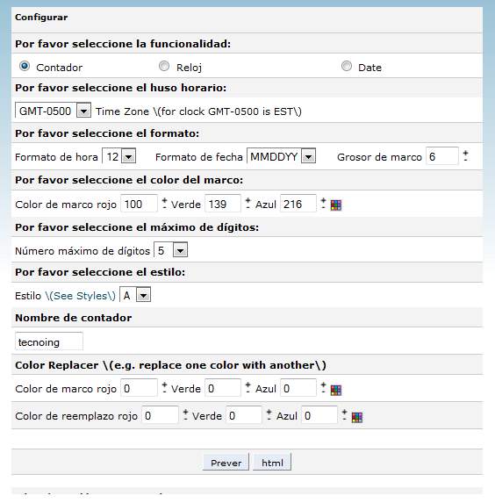The image size is (495, 503).
Task: Click the frame color Verde stepper
Action: pos(248,204)
